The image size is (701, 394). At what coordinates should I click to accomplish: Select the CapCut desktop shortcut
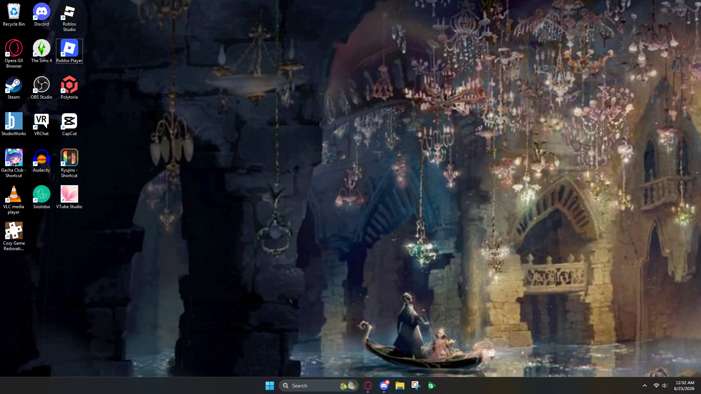click(69, 125)
